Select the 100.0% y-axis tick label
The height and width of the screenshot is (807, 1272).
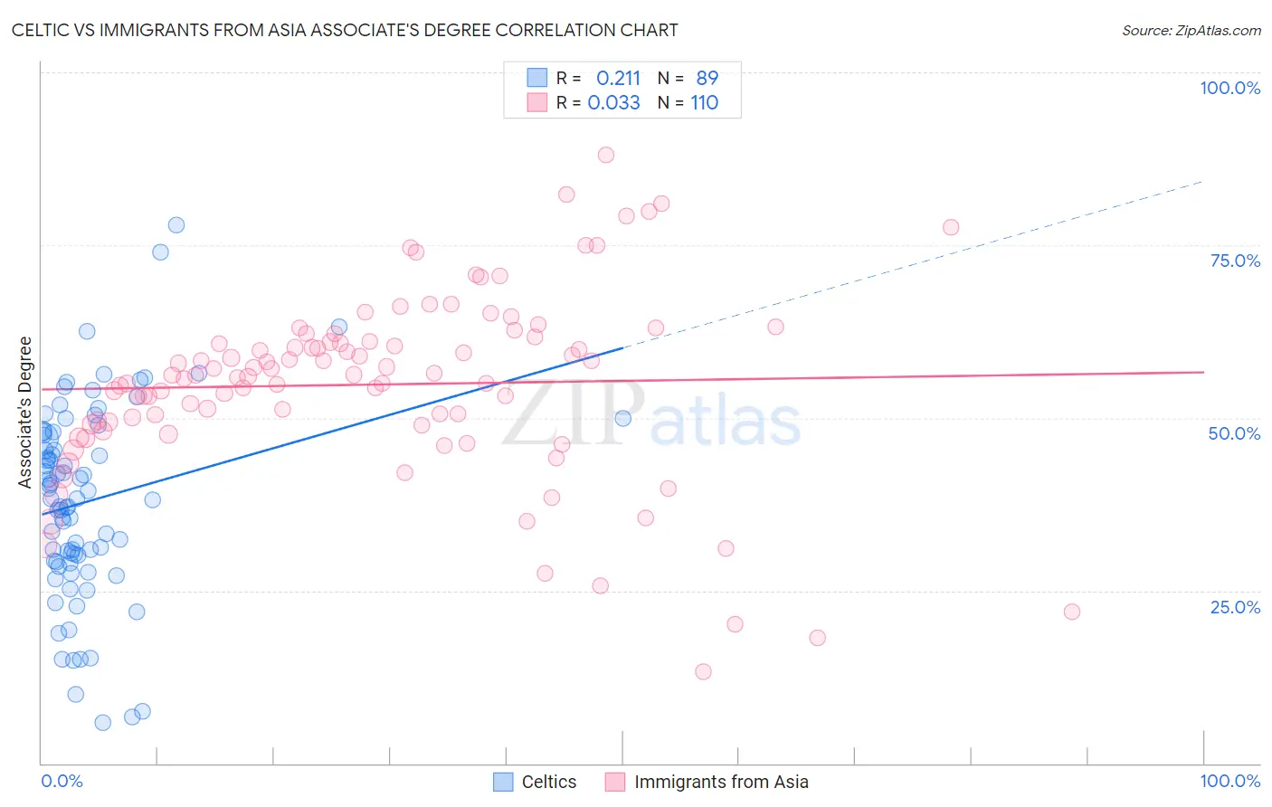pyautogui.click(x=1229, y=88)
